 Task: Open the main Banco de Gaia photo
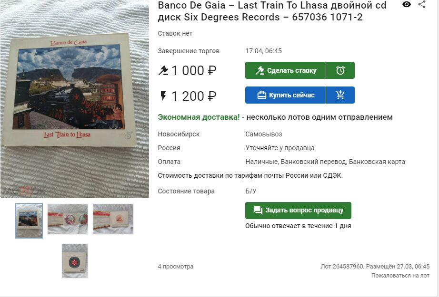pos(75,99)
